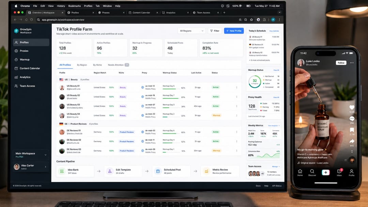Image resolution: width=368 pixels, height=207 pixels.
Task: Switch to the By Region tab
Action: pyautogui.click(x=82, y=65)
